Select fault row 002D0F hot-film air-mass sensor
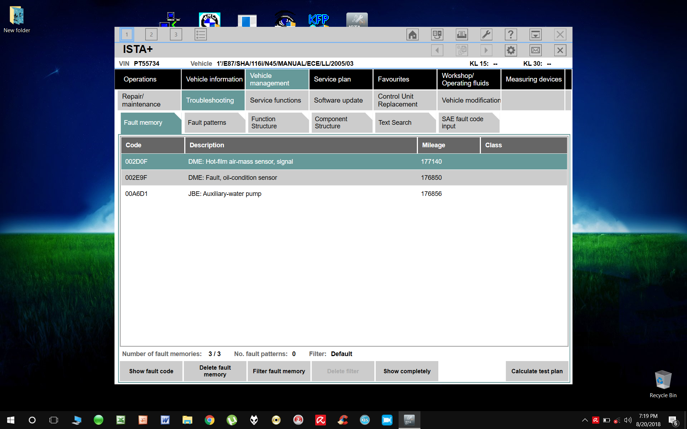 344,162
